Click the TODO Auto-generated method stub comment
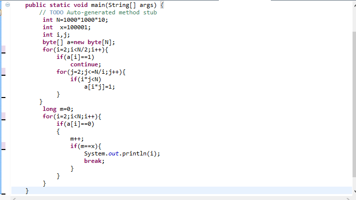Screen dimensions: 356x200 (98, 12)
